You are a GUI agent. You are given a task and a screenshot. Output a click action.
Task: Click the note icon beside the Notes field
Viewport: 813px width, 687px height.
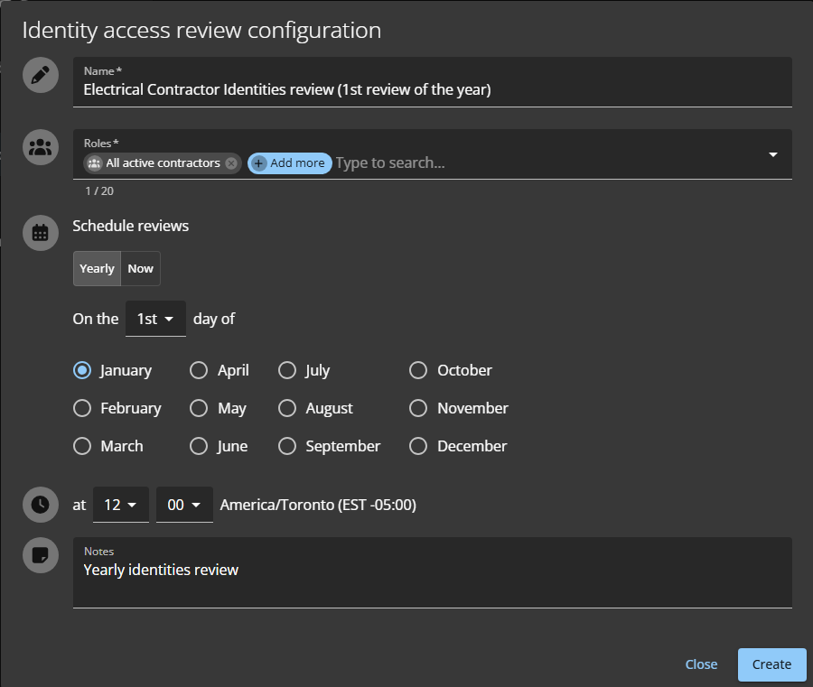click(40, 555)
